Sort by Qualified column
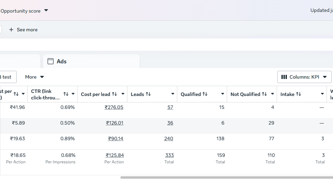The image size is (333, 179). (x=205, y=94)
